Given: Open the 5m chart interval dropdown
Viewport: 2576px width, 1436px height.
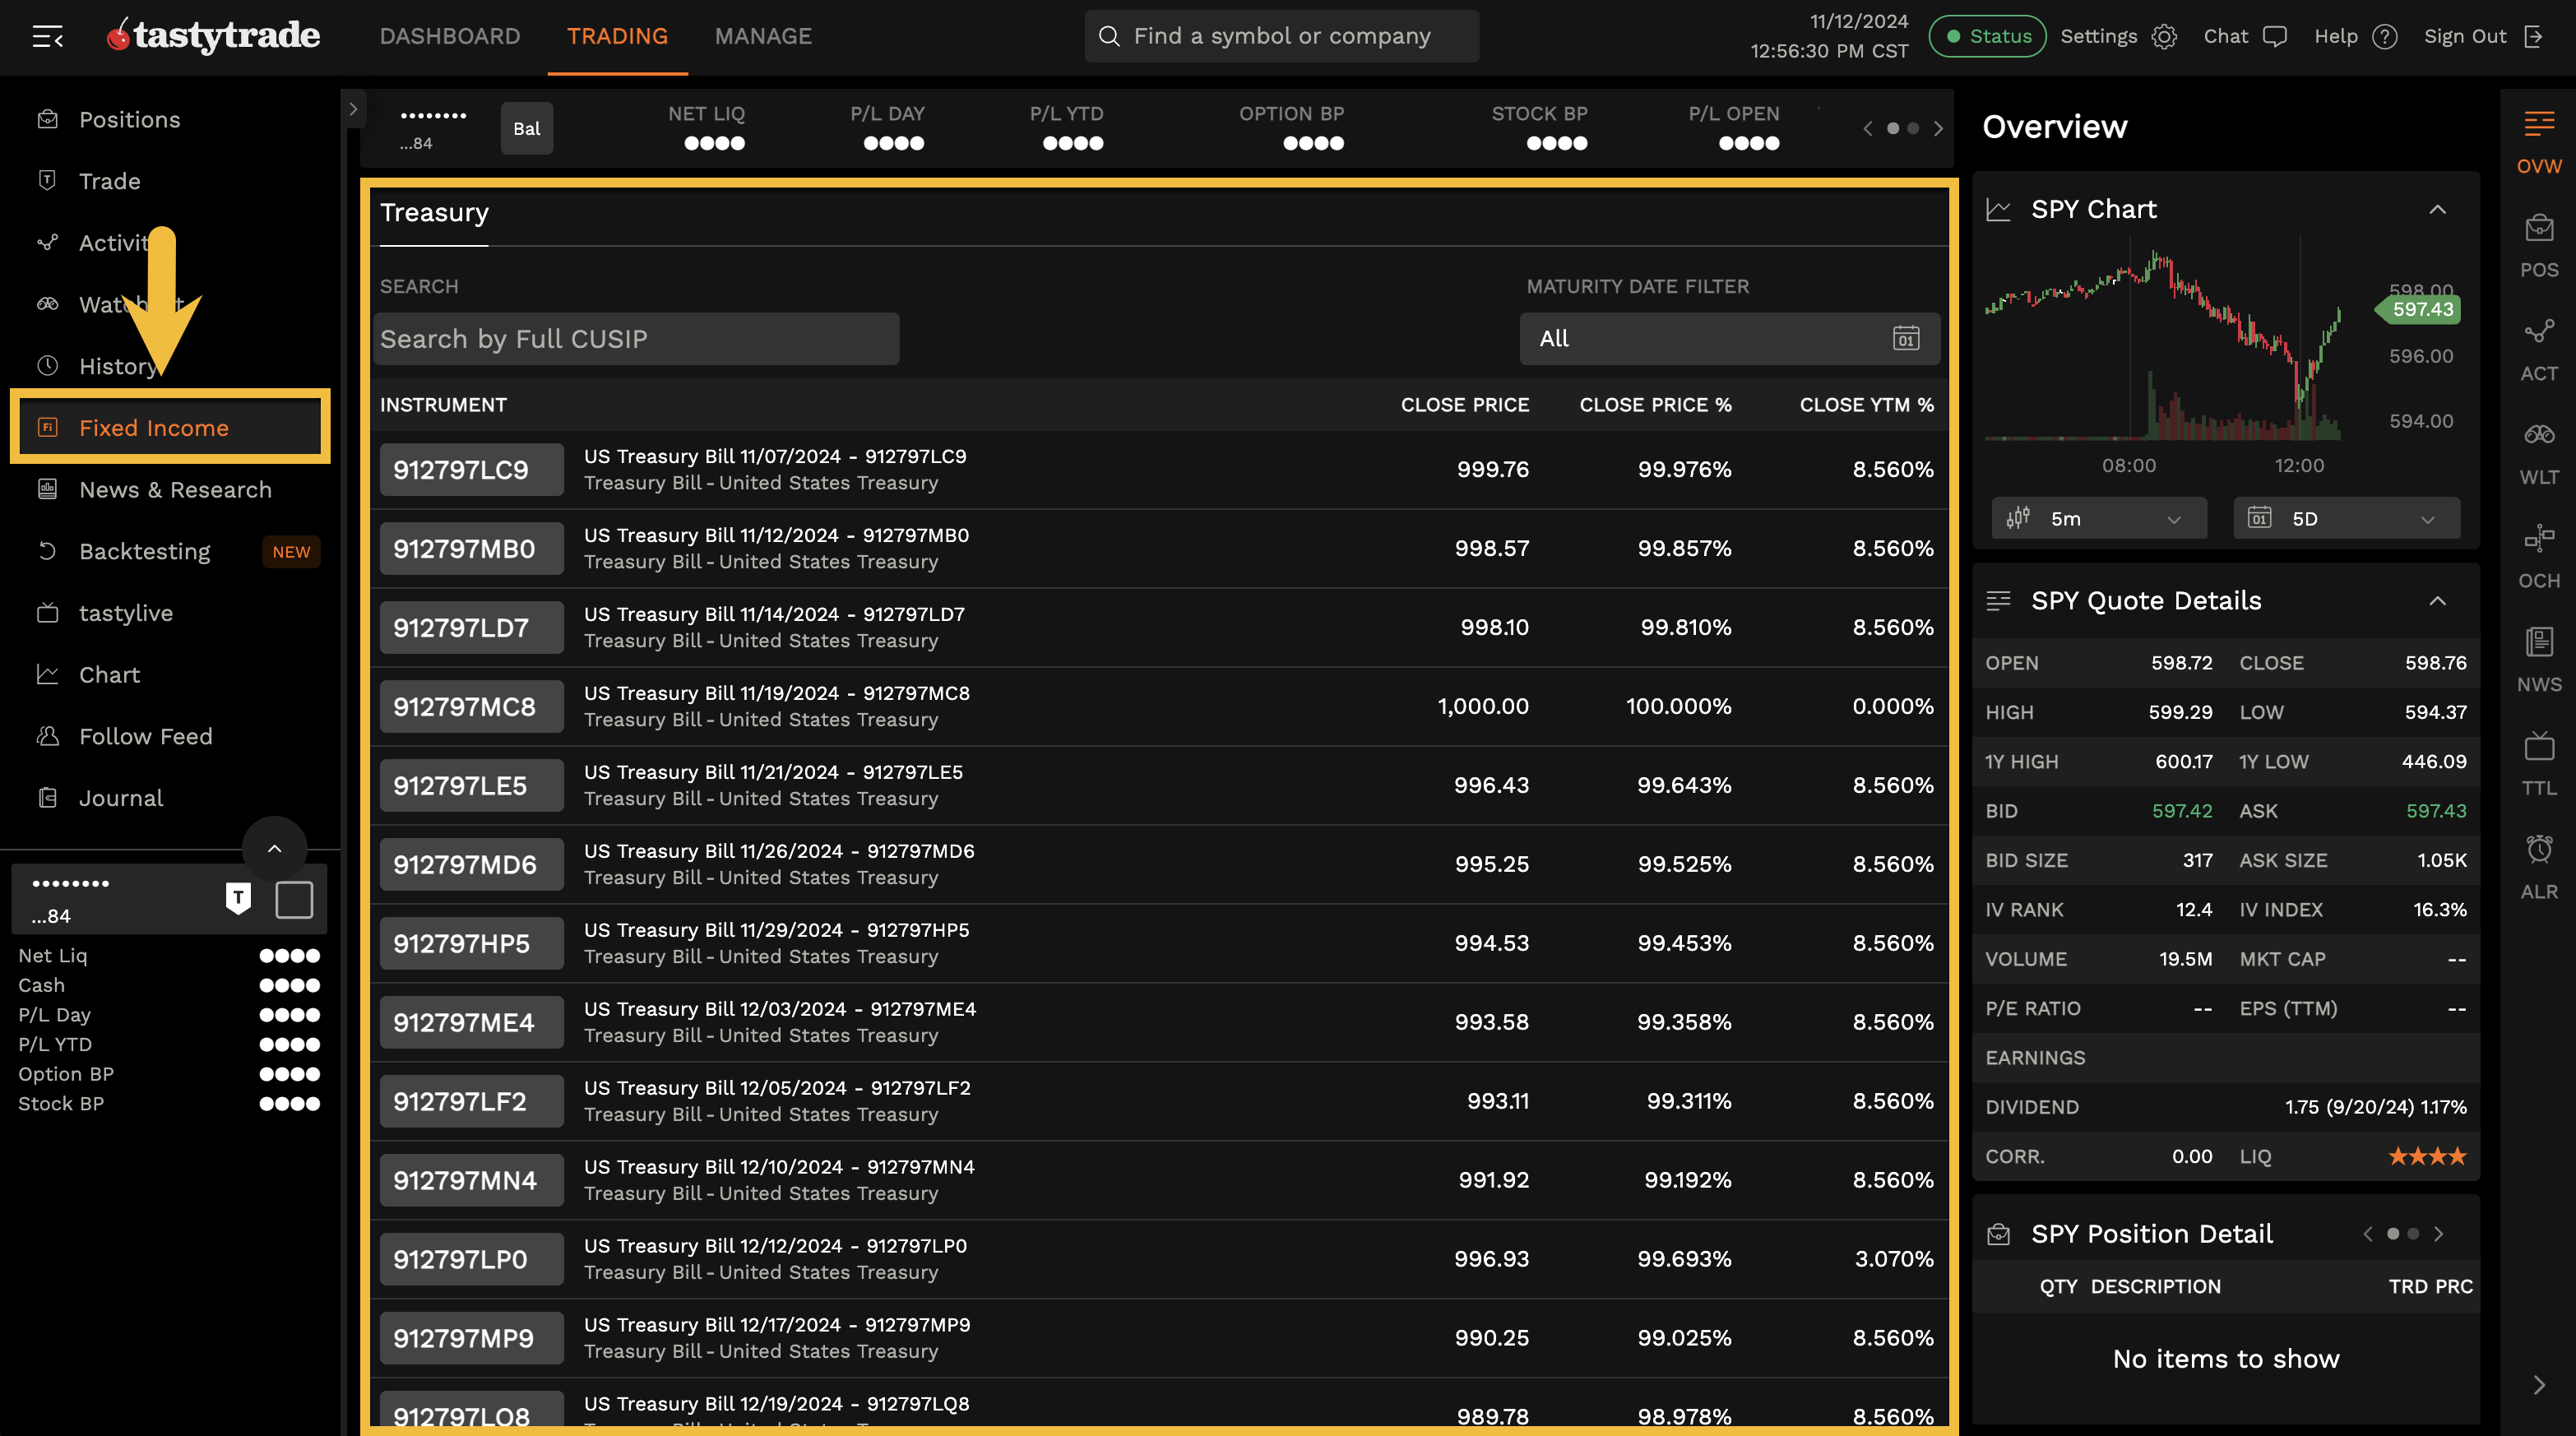Looking at the screenshot, I should (2098, 518).
